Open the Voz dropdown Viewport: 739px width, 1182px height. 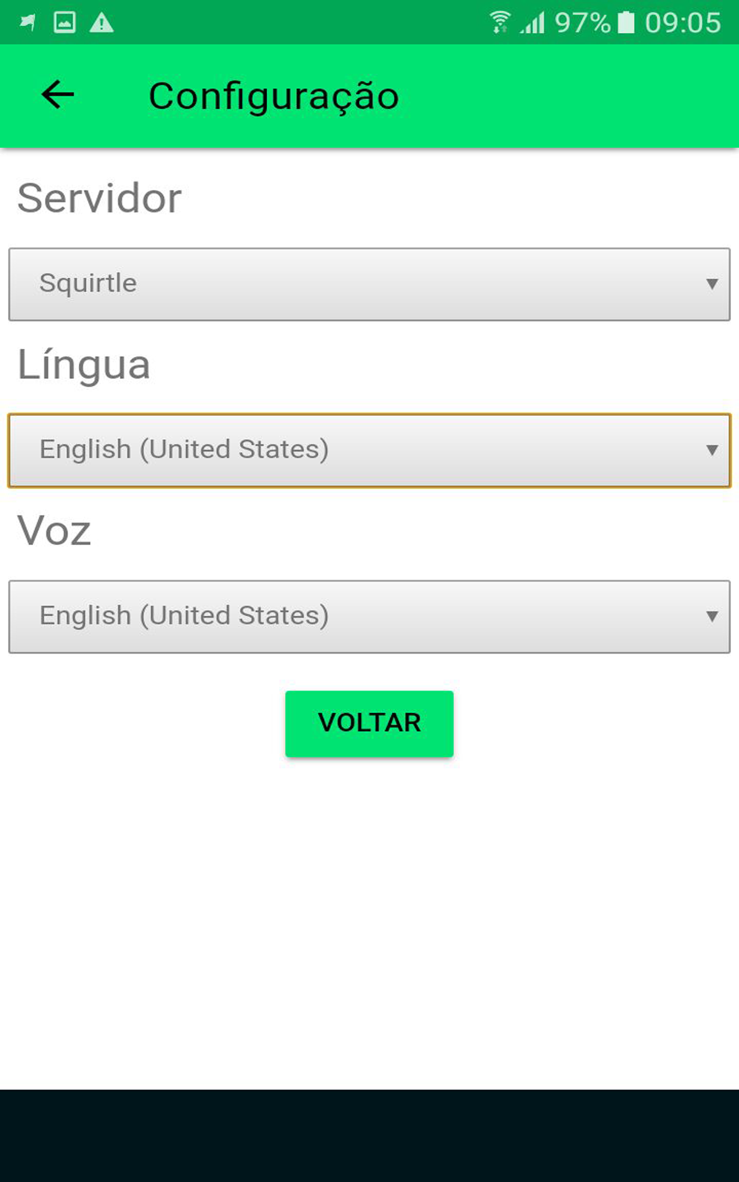(x=368, y=616)
